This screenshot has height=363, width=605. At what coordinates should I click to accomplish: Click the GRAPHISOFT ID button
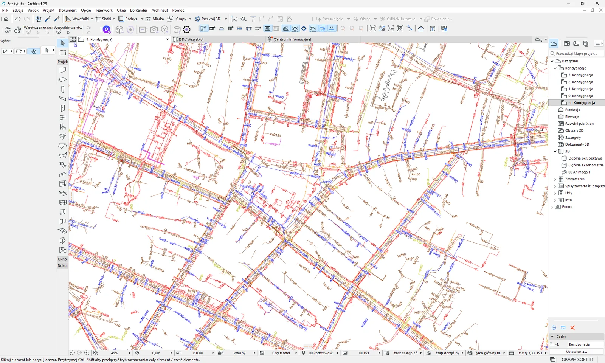(577, 360)
